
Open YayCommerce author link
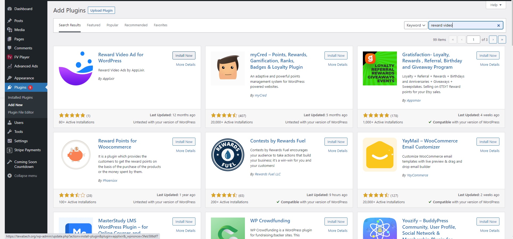(x=417, y=175)
